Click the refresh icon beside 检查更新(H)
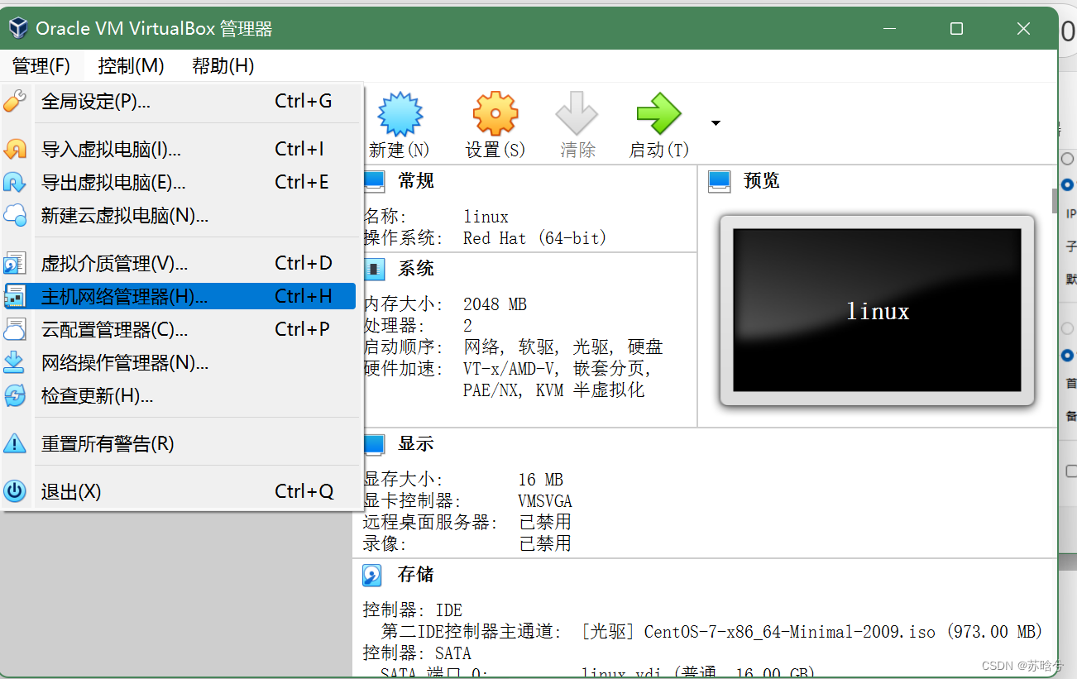1077x679 pixels. tap(15, 395)
